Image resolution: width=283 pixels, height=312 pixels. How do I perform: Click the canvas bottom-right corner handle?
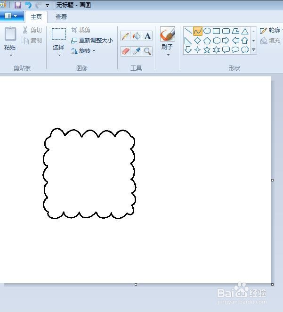[273, 285]
